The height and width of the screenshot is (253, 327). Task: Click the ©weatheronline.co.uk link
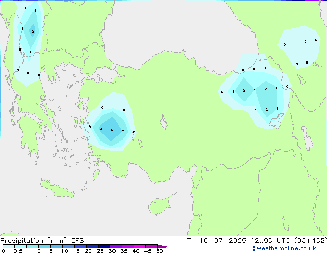(284, 248)
